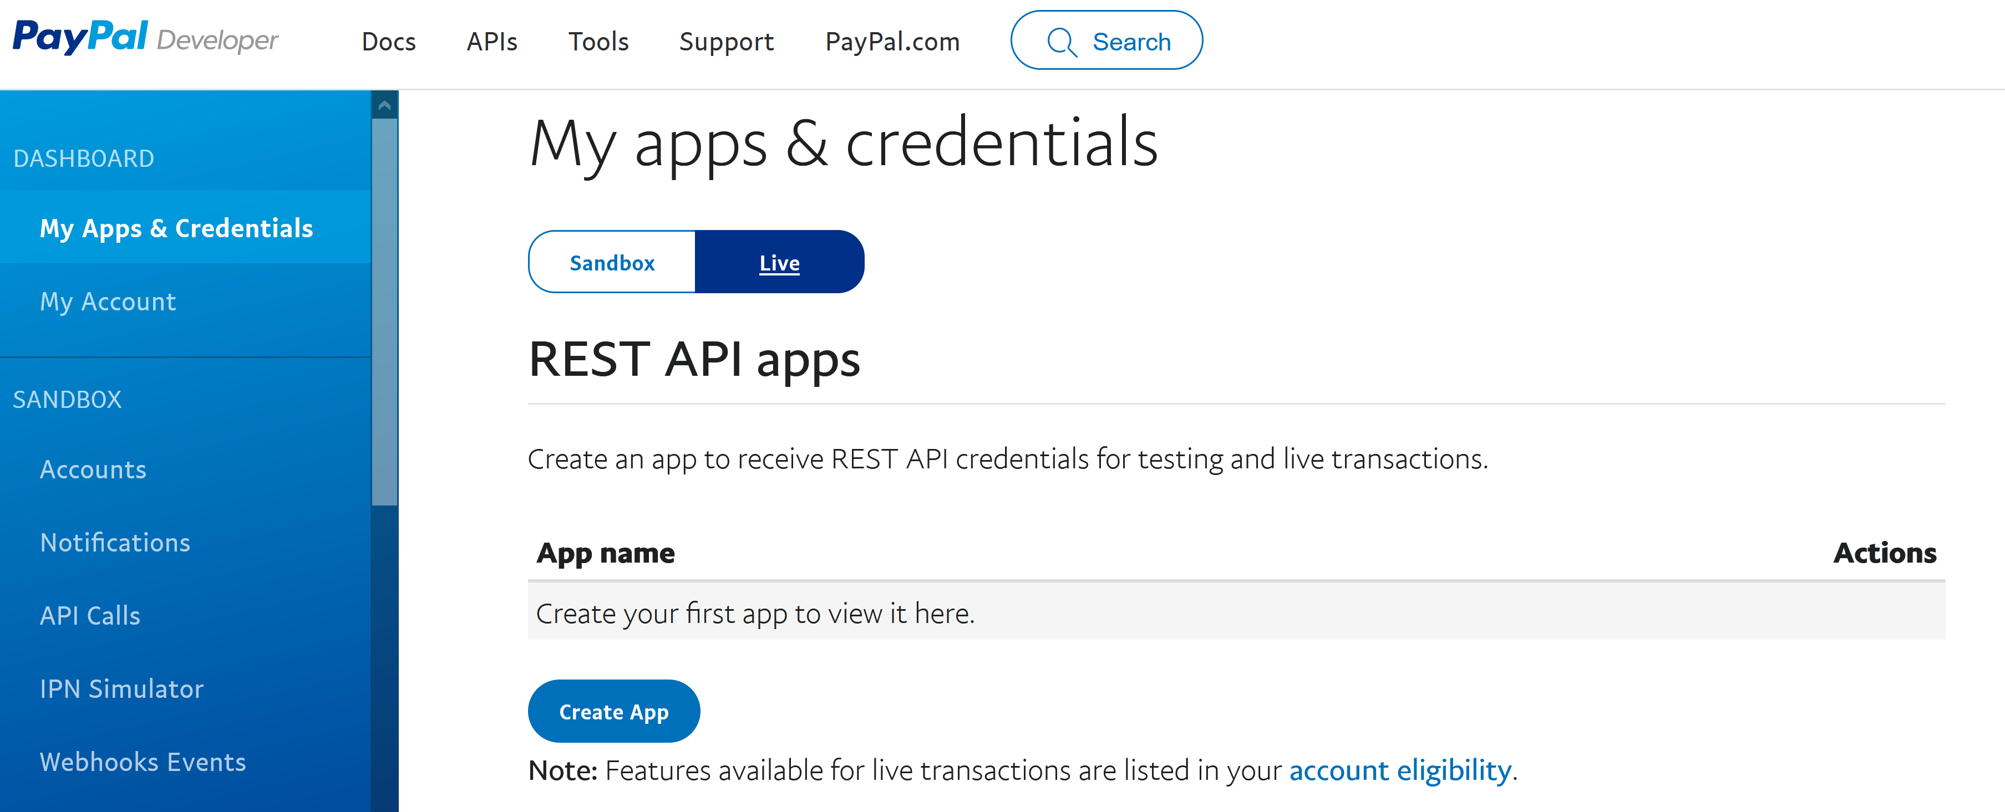Go to PayPal.com link in header
This screenshot has width=2005, height=812.
pos(892,41)
